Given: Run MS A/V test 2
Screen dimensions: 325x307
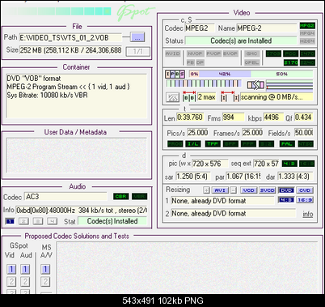Looking at the screenshot, I should coord(45,282).
